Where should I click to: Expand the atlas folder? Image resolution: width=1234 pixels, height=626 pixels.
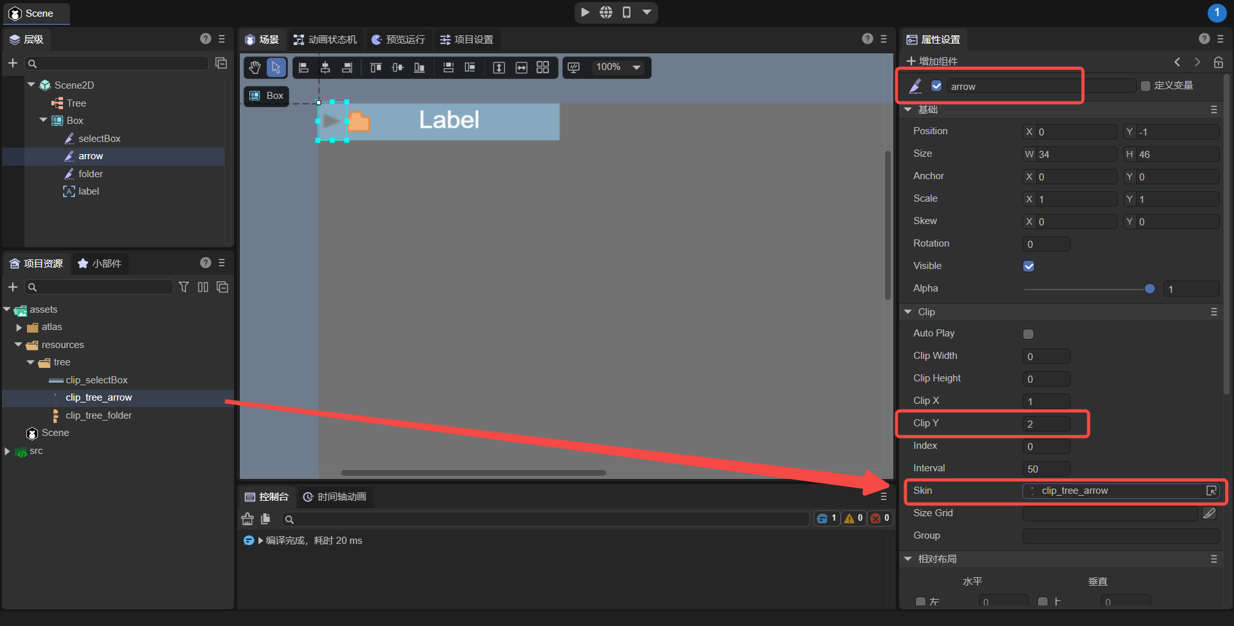(x=19, y=327)
